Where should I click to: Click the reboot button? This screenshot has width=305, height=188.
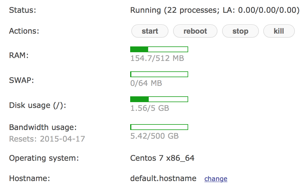tap(195, 31)
